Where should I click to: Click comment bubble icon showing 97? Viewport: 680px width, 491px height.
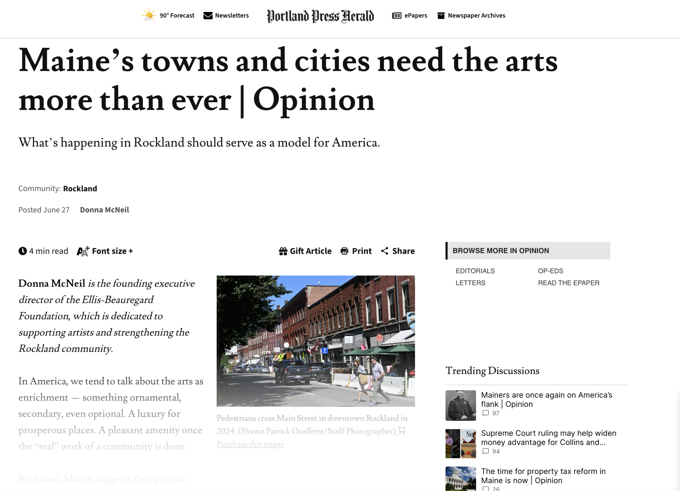[485, 413]
